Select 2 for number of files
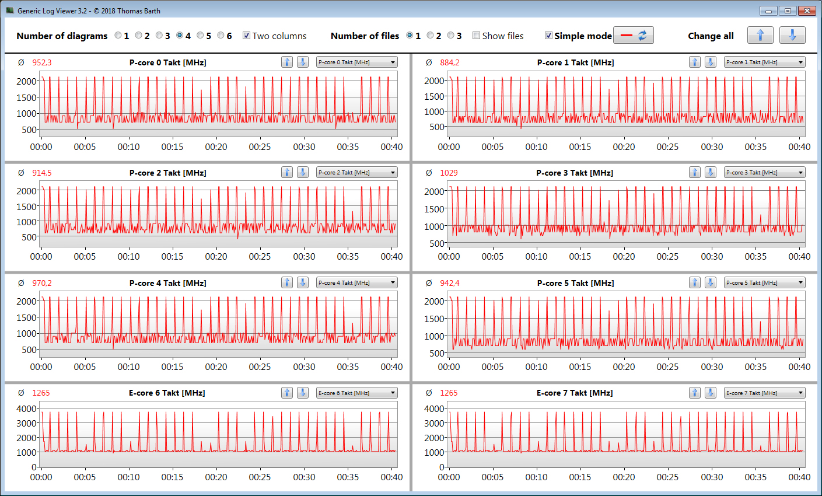 [x=431, y=36]
